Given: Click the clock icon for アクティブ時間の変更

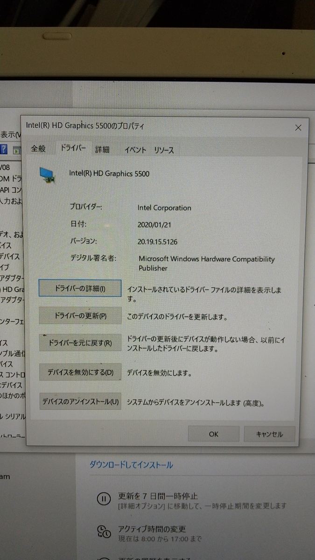Looking at the screenshot, I should (x=104, y=532).
